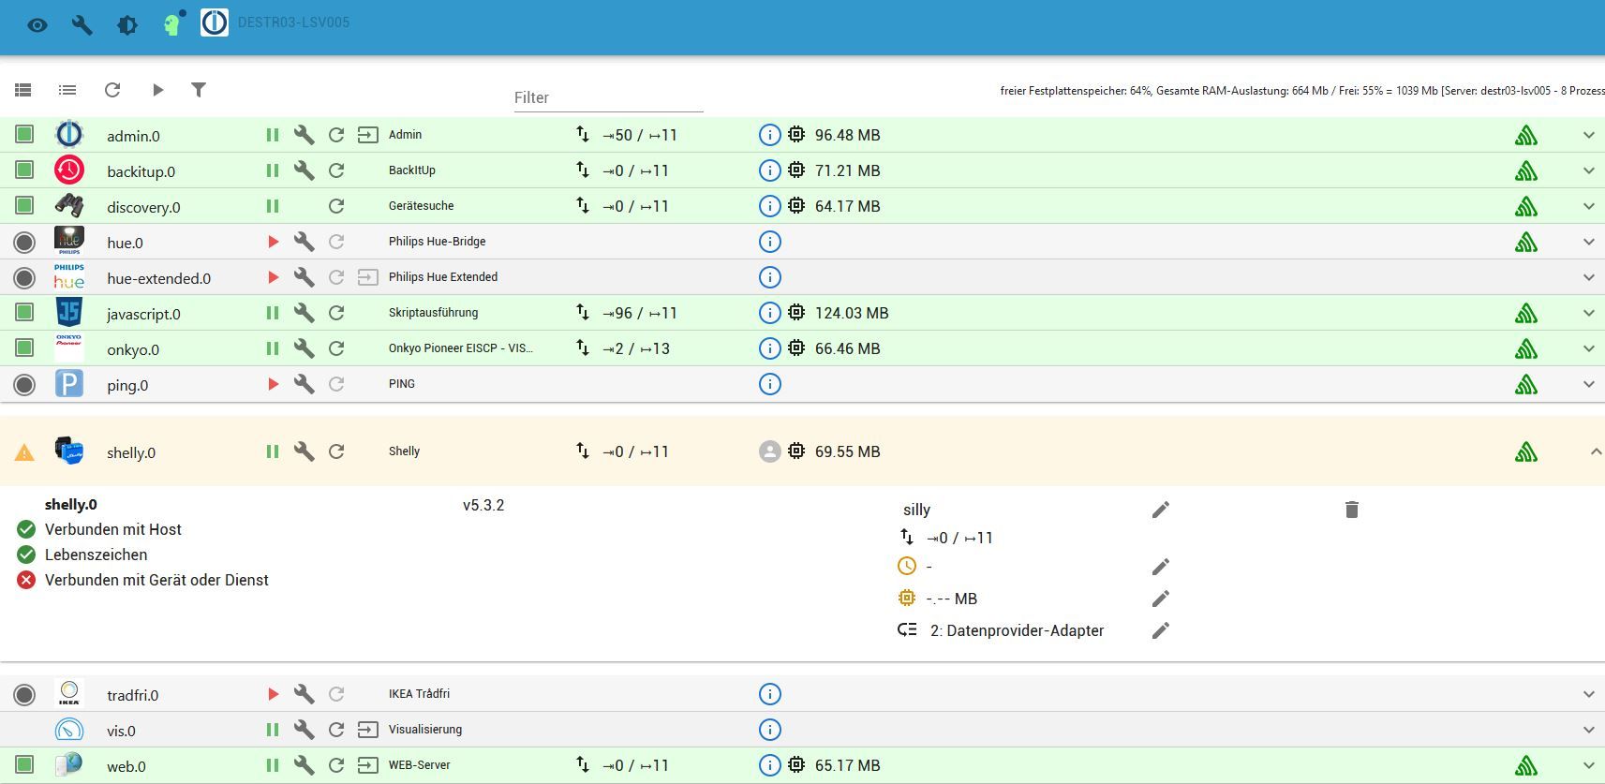Image resolution: width=1605 pixels, height=784 pixels.
Task: Start the tradfri.0 instance
Action: (x=273, y=694)
